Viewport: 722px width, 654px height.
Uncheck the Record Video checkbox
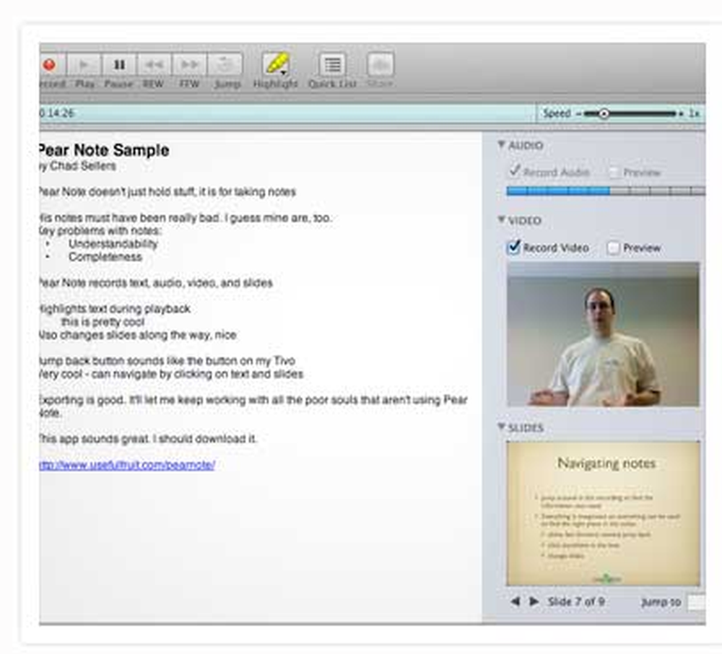coord(513,247)
